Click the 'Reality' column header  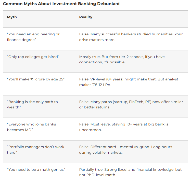click(x=86, y=17)
